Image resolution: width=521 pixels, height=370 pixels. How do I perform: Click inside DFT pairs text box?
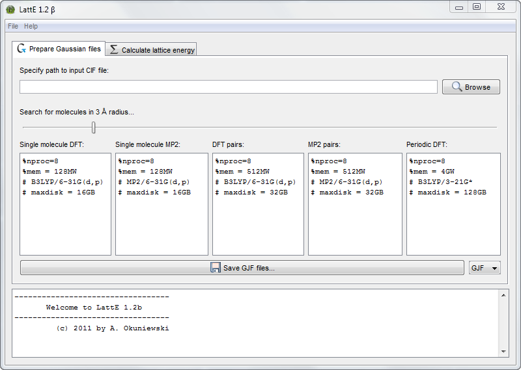pyautogui.click(x=258, y=204)
